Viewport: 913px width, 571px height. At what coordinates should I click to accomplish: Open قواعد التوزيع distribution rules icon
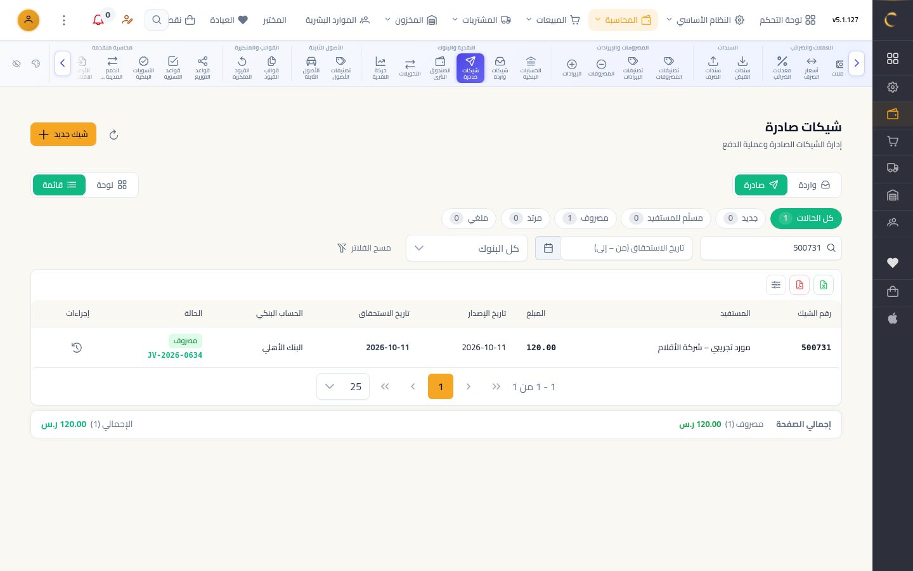coord(202,68)
